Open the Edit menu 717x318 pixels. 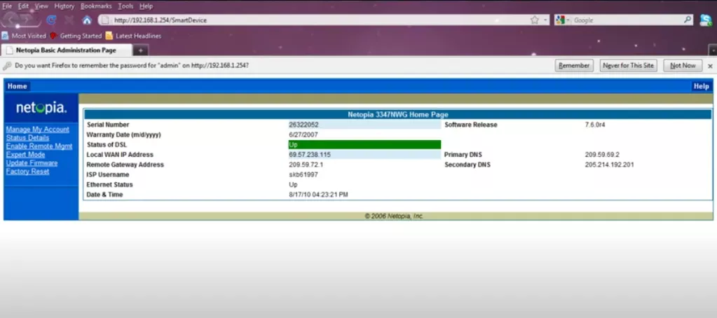point(23,6)
